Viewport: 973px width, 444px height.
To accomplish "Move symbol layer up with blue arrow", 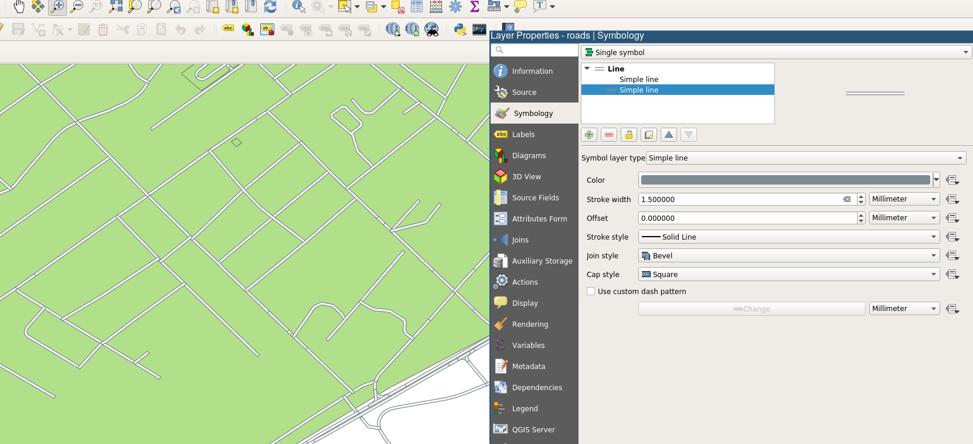I will tap(669, 135).
